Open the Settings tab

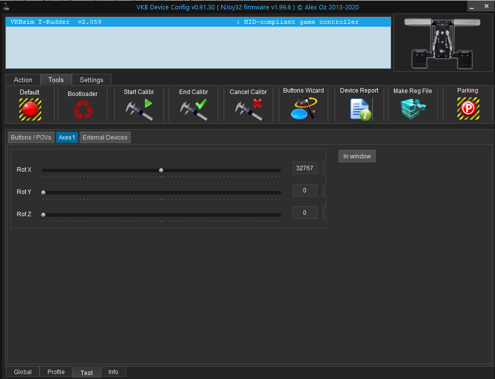point(91,80)
